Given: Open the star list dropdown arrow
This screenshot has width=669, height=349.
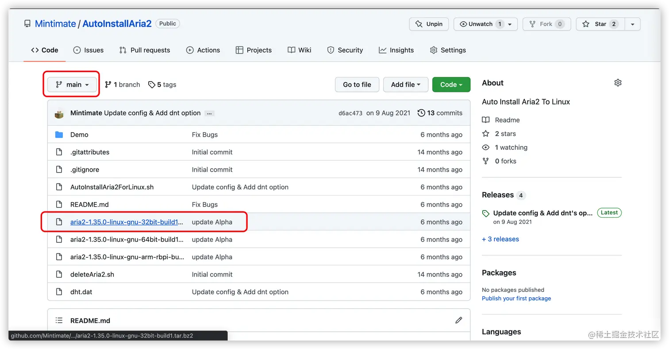Looking at the screenshot, I should pos(632,24).
